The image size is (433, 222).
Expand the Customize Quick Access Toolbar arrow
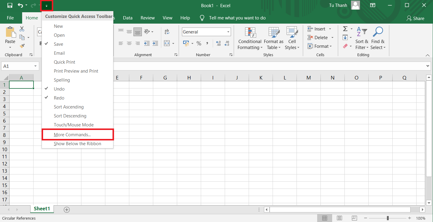coord(46,6)
